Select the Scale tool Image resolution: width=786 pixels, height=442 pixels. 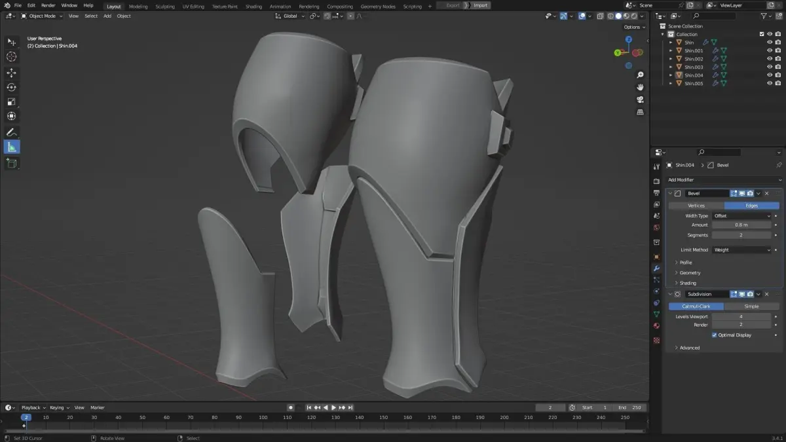[x=12, y=101]
